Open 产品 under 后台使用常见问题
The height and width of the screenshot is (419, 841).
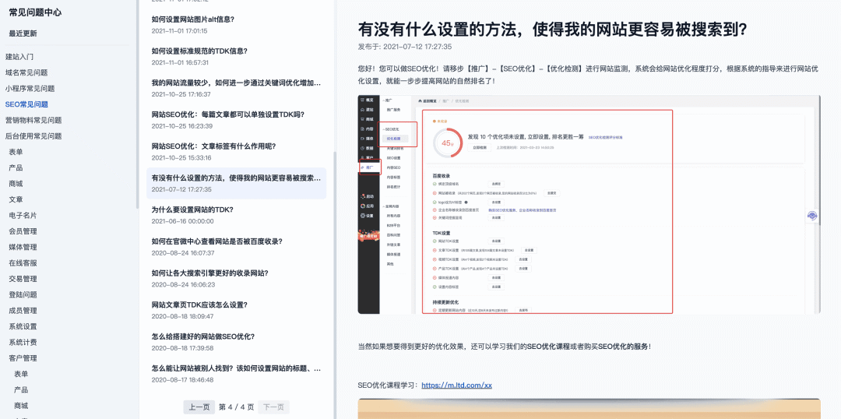[x=16, y=168]
